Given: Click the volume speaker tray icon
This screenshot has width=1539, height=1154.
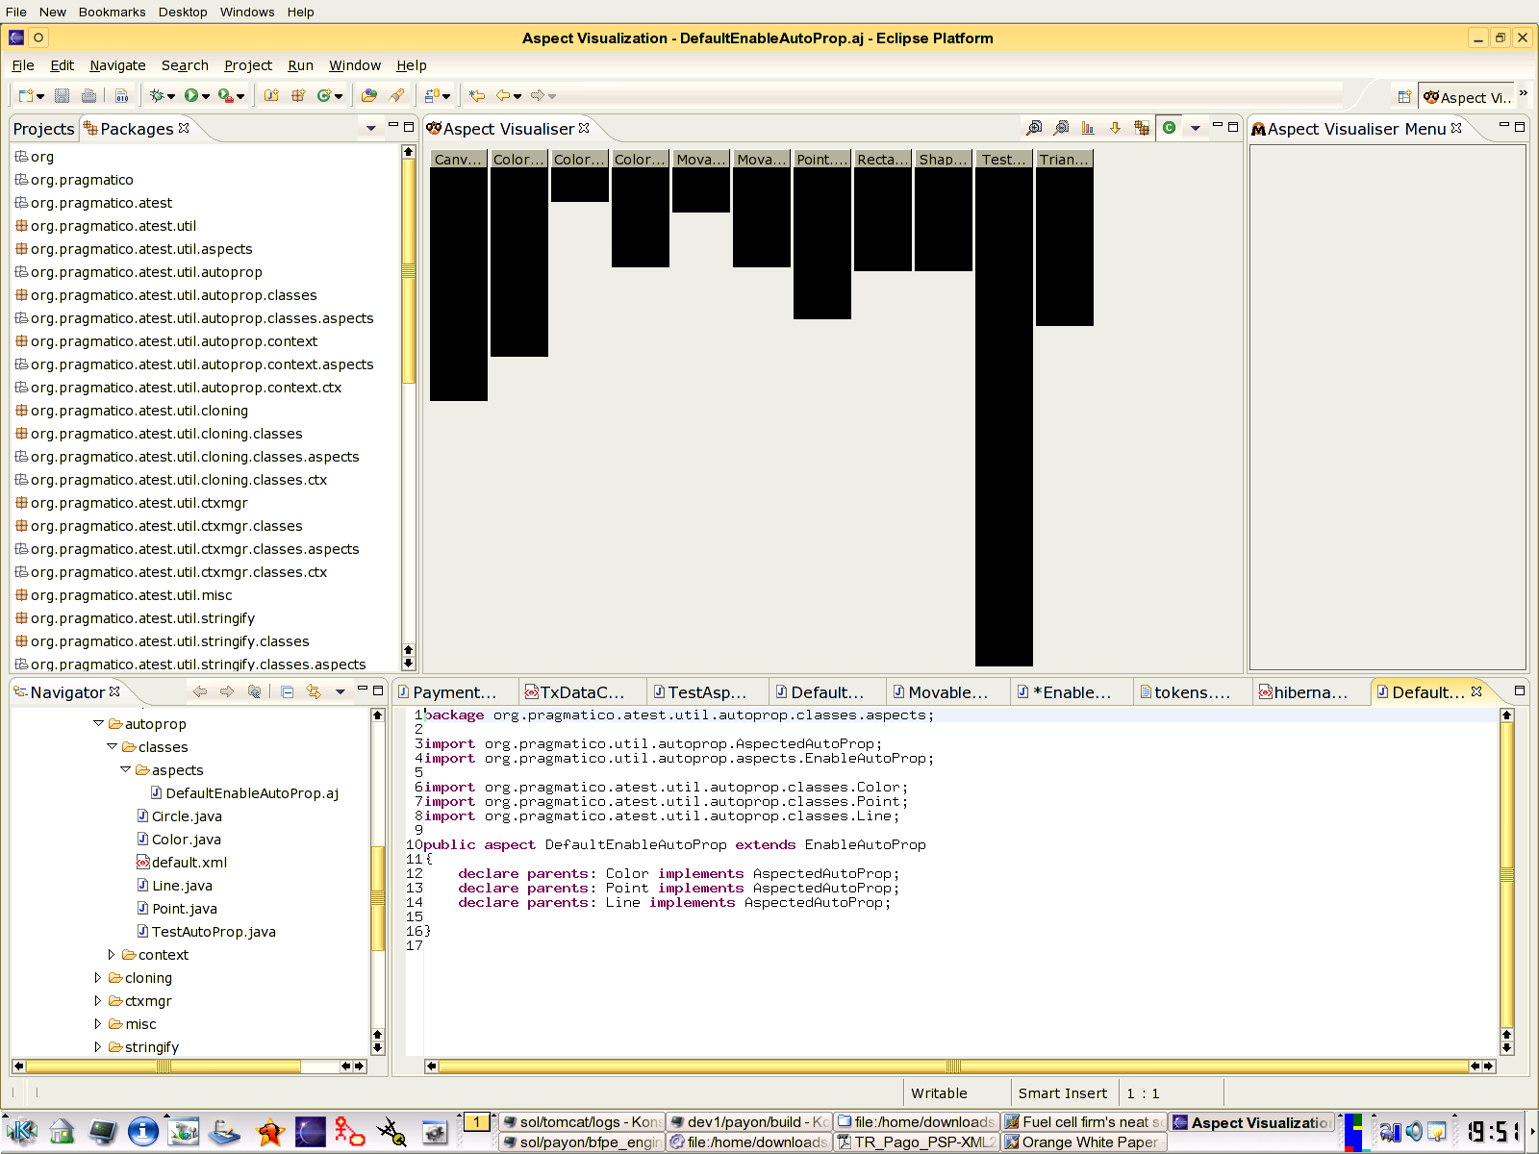Looking at the screenshot, I should (1413, 1131).
